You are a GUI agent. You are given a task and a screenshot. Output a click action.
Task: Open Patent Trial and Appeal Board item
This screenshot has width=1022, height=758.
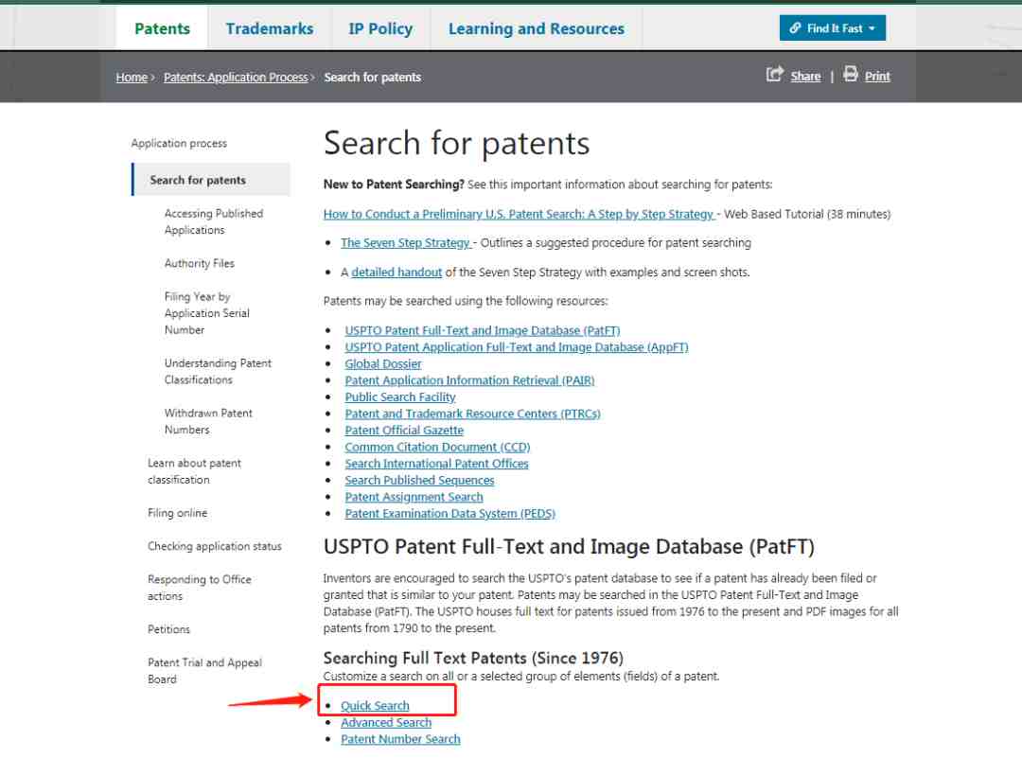pyautogui.click(x=204, y=671)
